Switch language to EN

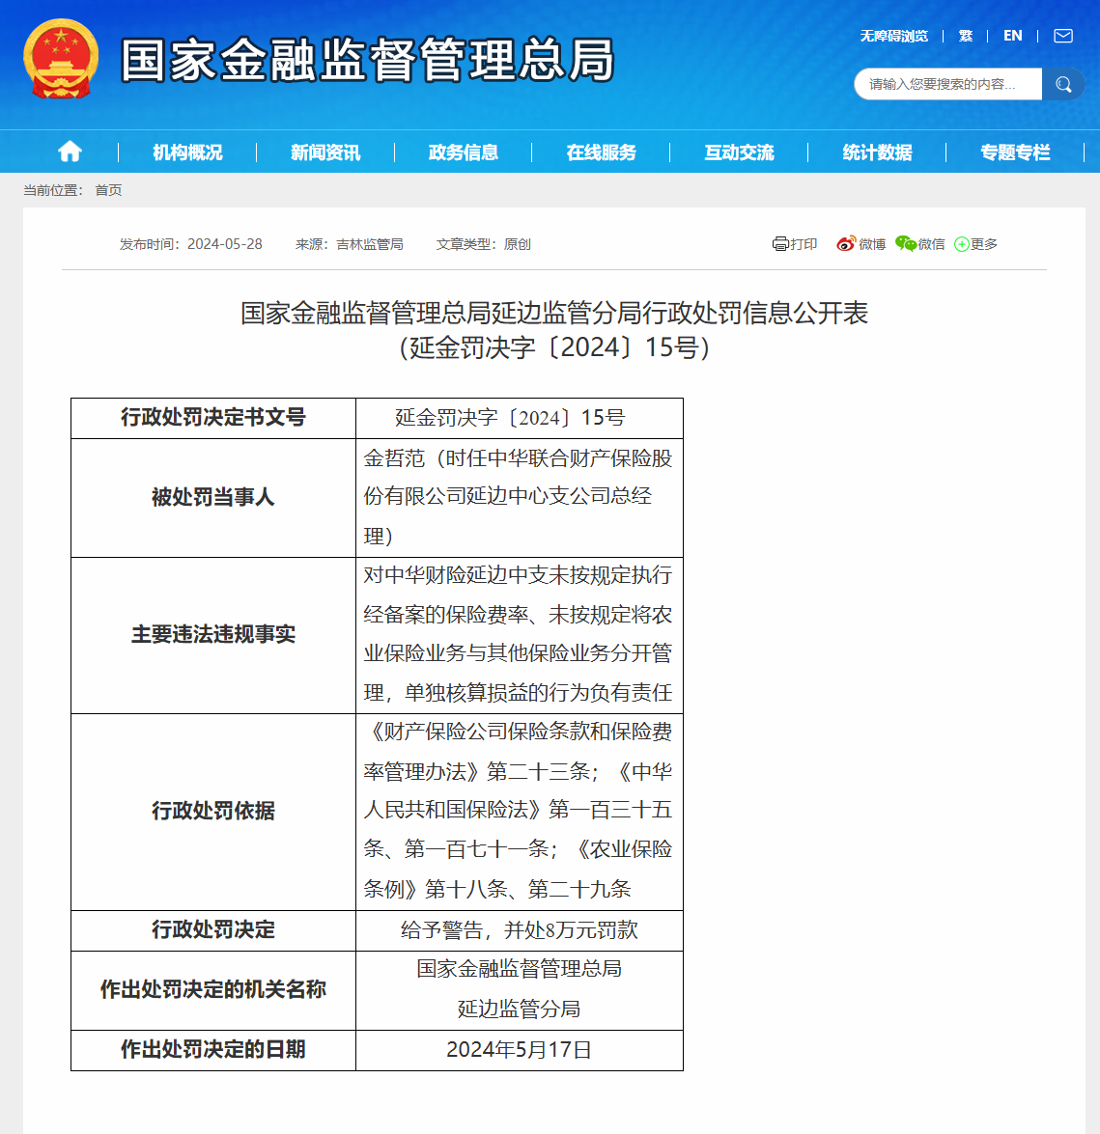pos(1012,36)
